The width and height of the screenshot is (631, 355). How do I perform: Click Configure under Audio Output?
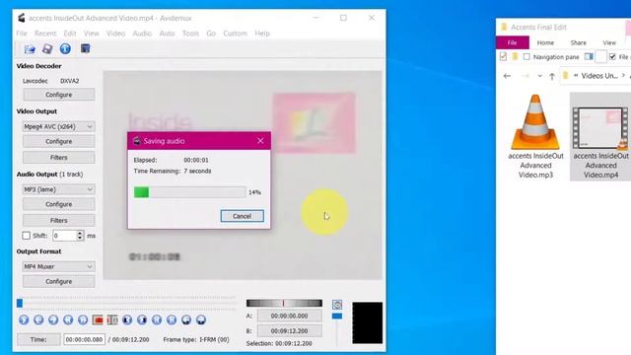(x=59, y=204)
